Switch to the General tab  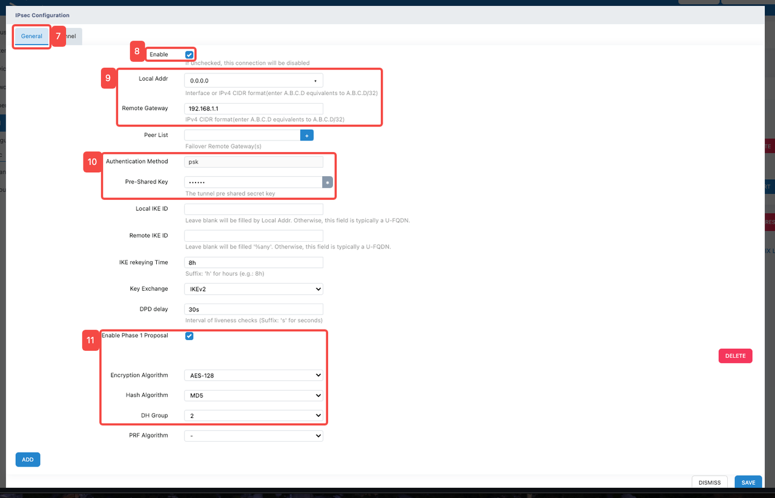click(31, 36)
